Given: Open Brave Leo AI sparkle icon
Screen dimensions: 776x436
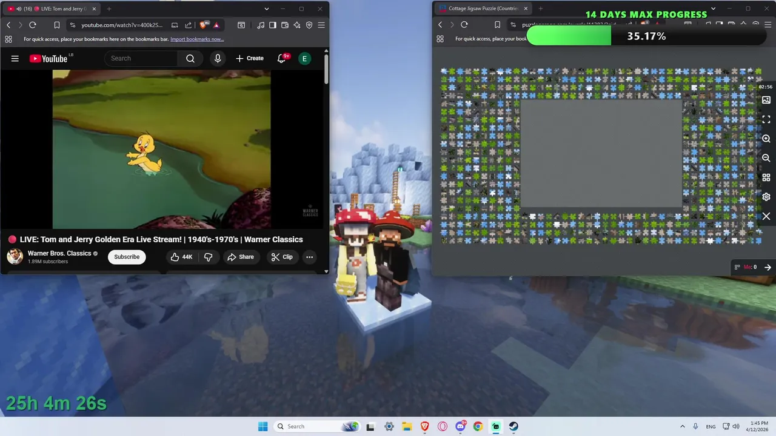Looking at the screenshot, I should [x=297, y=25].
